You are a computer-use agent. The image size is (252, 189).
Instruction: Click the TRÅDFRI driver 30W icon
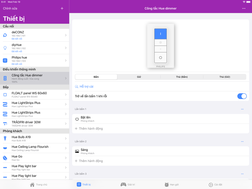[x=5, y=123]
